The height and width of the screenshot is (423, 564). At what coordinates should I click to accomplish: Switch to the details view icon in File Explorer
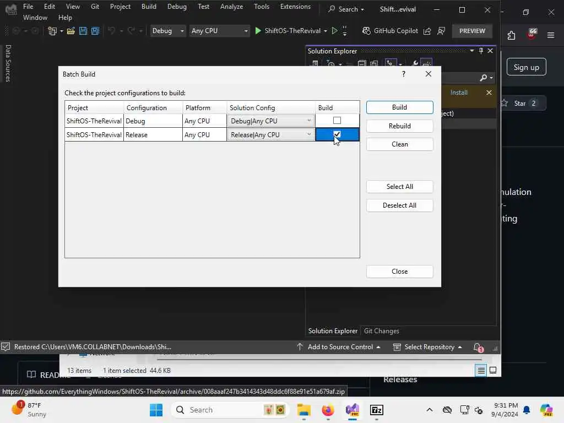[x=481, y=370]
